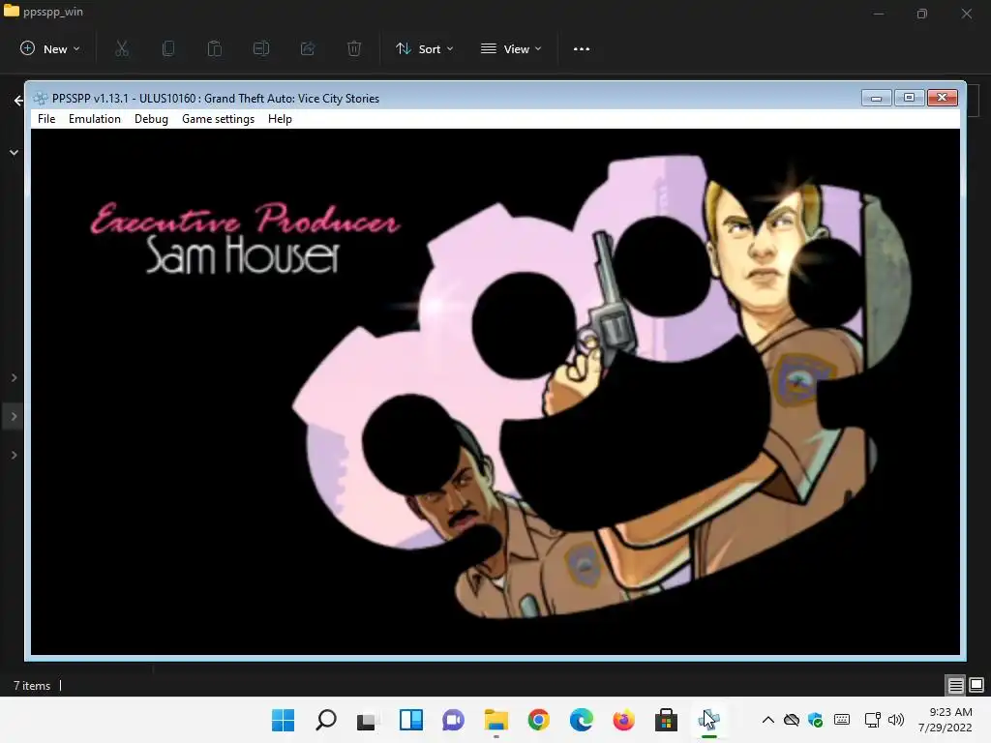Open the Debug menu
Viewport: 991px width, 743px height.
(x=151, y=119)
